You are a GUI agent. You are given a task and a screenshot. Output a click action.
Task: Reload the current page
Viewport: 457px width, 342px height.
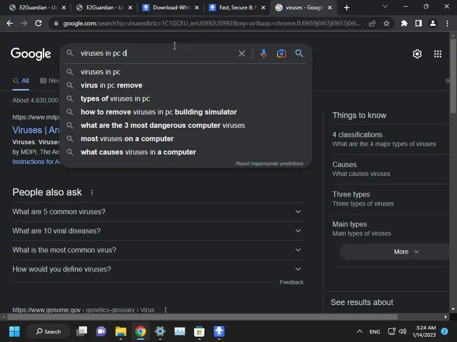click(38, 23)
